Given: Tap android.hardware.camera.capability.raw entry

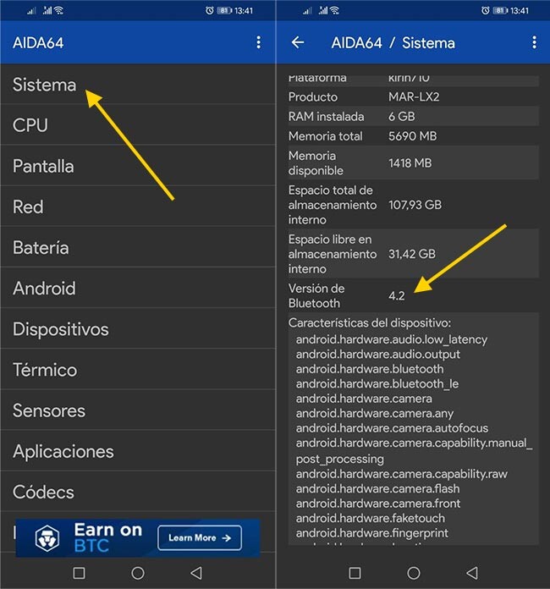Looking at the screenshot, I should click(402, 474).
